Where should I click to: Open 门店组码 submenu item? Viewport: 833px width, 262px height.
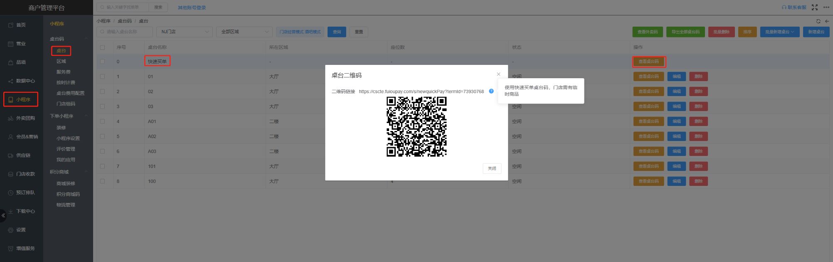(x=66, y=104)
